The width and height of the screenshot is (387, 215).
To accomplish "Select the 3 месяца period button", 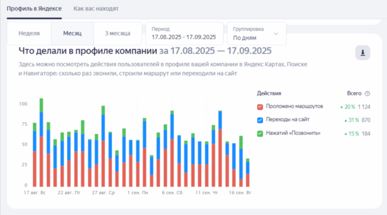I will point(118,33).
